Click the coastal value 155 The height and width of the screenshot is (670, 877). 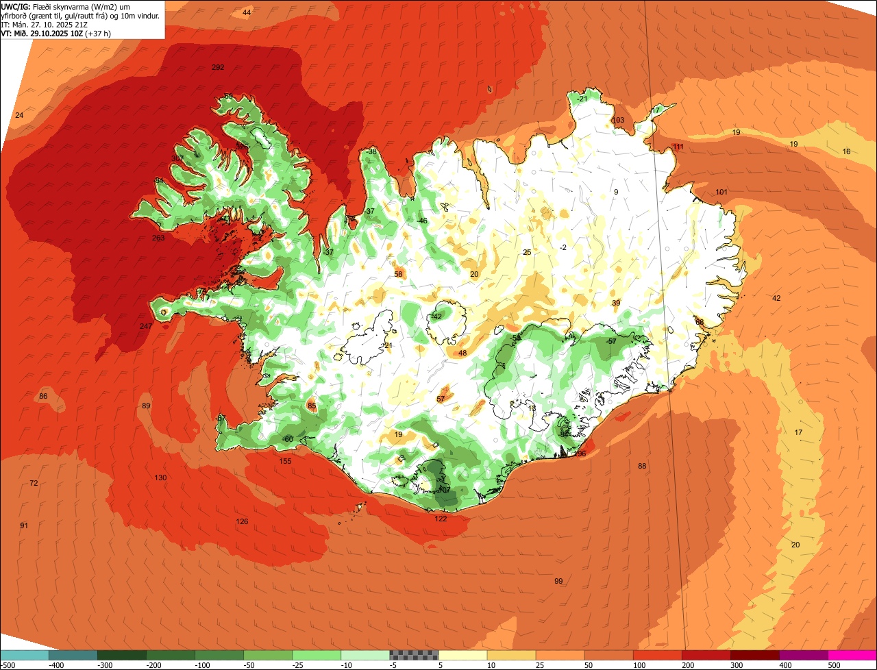pos(285,461)
